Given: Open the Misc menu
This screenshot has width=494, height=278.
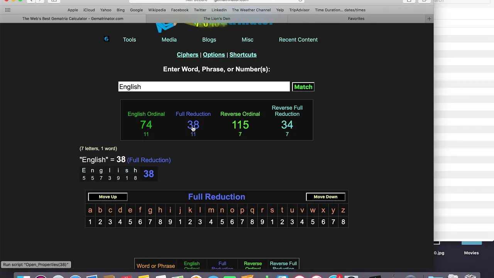Looking at the screenshot, I should pos(247,40).
